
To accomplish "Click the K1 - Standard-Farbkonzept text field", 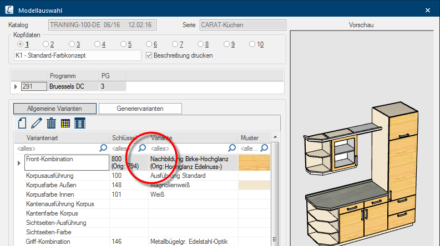I will [x=78, y=55].
